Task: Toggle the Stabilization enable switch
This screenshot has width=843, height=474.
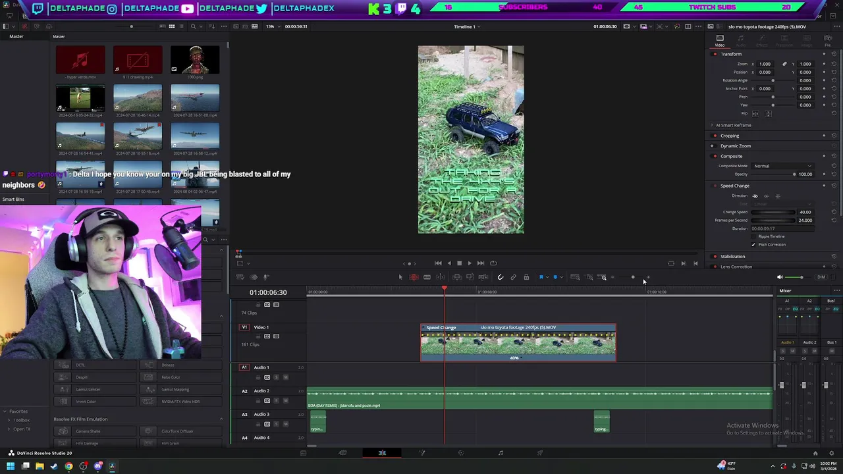Action: click(715, 256)
